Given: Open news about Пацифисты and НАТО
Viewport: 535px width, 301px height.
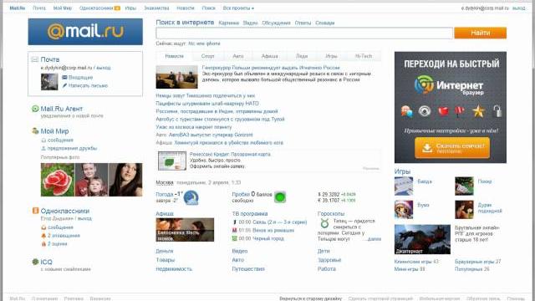Looking at the screenshot, I should click(x=207, y=104).
